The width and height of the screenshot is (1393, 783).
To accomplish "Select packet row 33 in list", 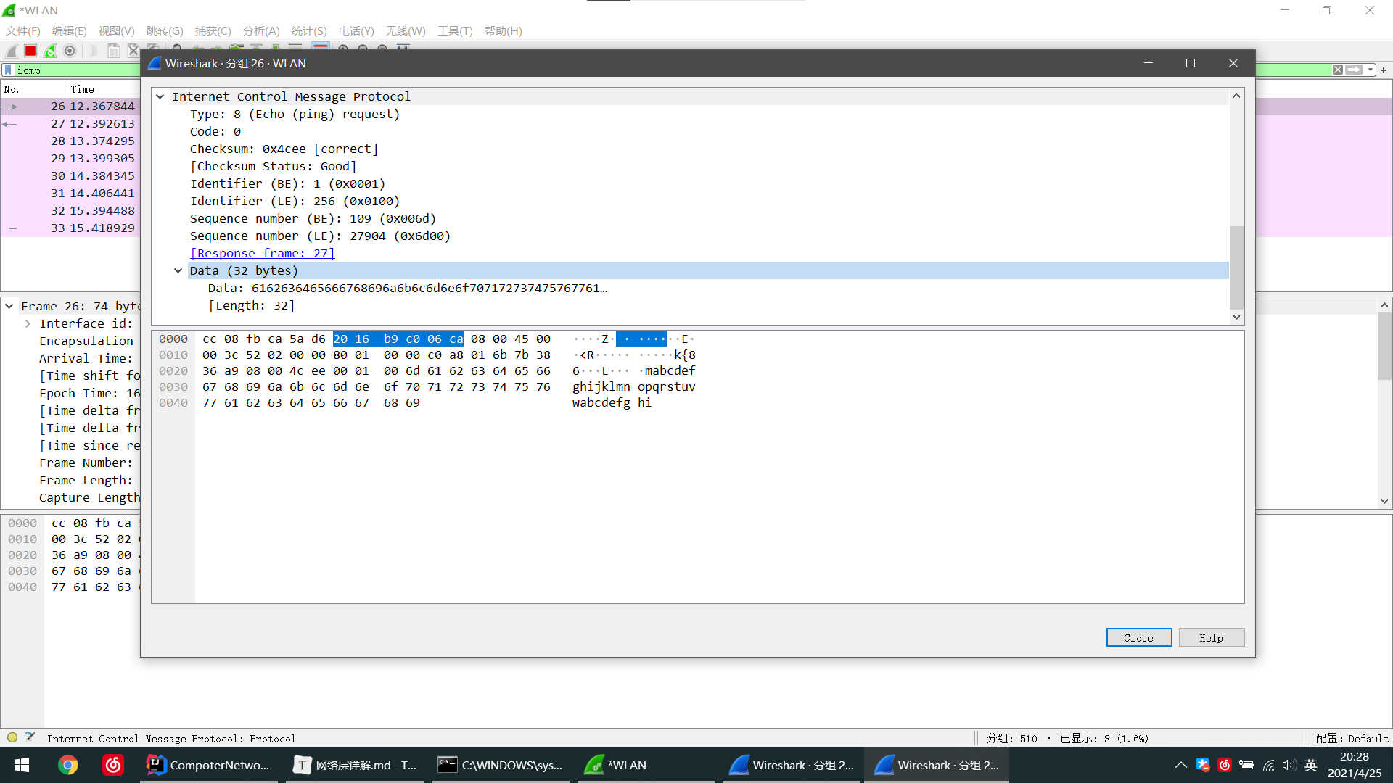I will [x=70, y=228].
